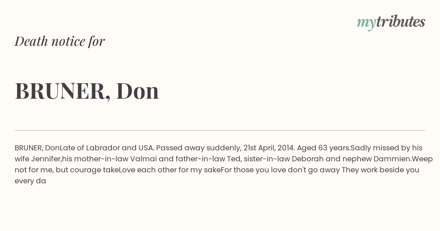Click the horizontal divider line under the title
The image size is (440, 231).
click(220, 130)
